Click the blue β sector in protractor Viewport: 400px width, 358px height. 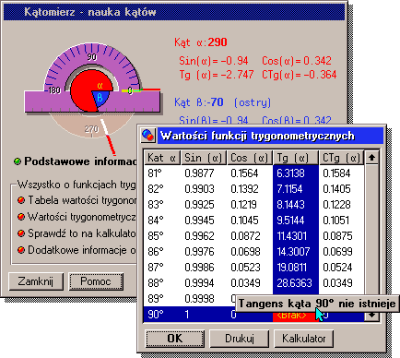[101, 99]
